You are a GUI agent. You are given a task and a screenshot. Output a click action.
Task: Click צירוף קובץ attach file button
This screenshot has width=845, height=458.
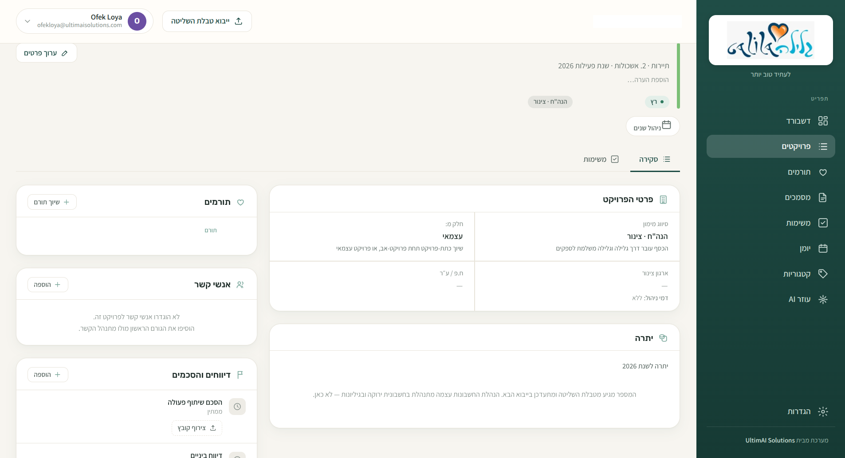coord(197,428)
